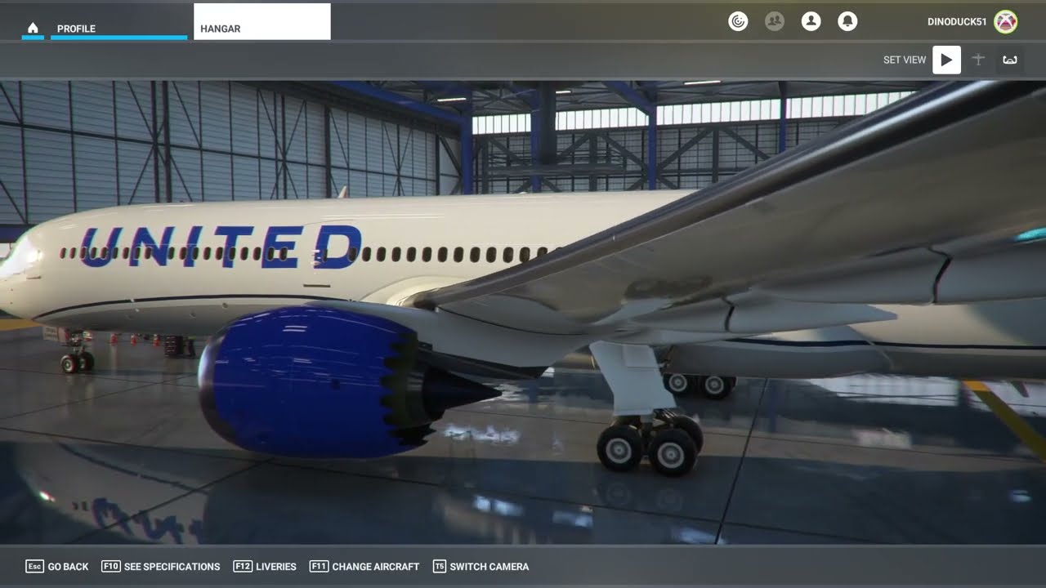Open See Specifications

point(161,566)
